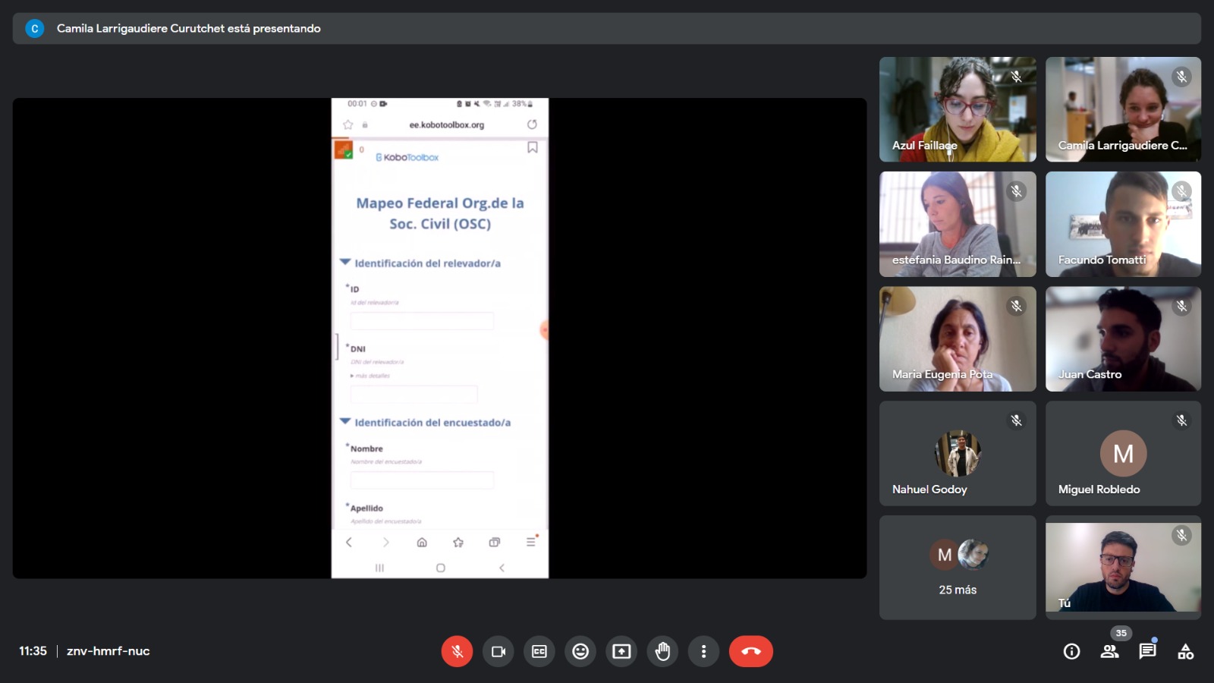Show the participants people panel

pyautogui.click(x=1109, y=651)
